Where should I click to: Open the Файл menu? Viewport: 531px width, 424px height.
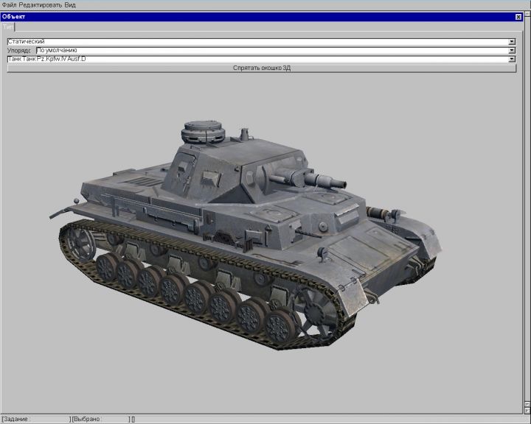click(x=10, y=4)
